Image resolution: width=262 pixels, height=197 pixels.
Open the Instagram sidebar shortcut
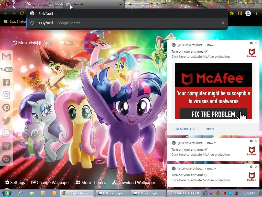click(6, 95)
